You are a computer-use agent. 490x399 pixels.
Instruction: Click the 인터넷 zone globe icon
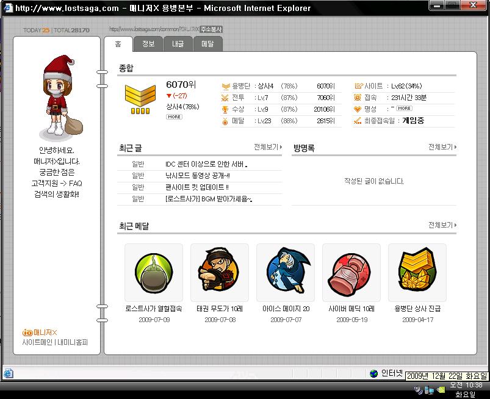pos(373,373)
